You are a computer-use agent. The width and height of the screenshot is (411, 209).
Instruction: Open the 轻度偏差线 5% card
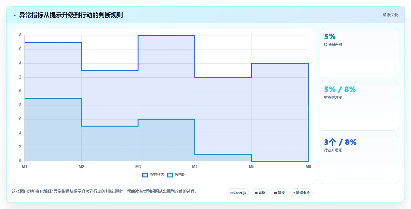[359, 53]
